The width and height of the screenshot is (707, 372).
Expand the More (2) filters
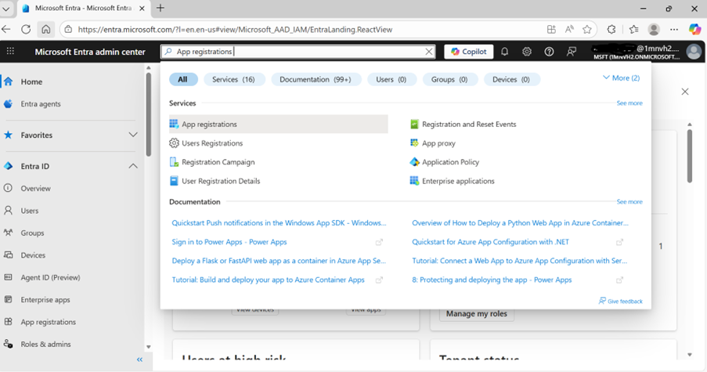point(622,78)
